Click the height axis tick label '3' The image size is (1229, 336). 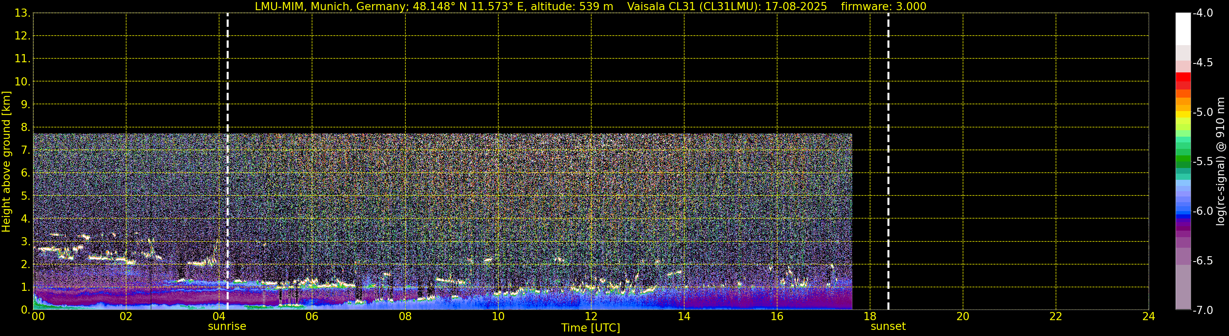coord(25,241)
